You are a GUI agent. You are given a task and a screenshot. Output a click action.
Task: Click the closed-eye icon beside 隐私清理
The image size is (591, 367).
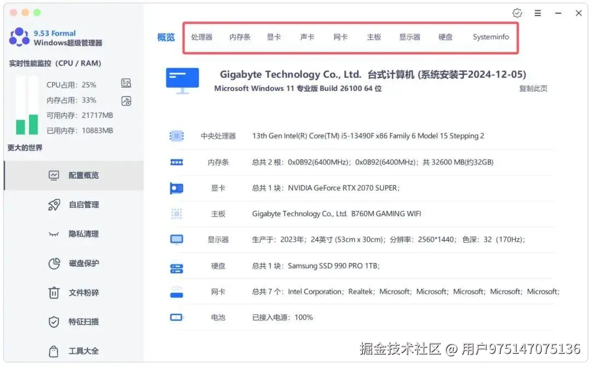54,235
